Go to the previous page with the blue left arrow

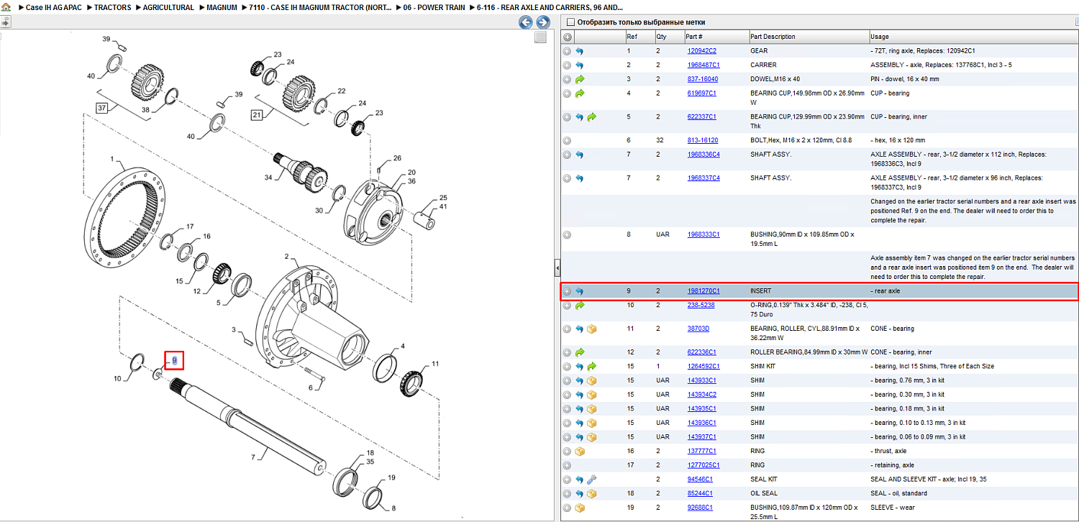[526, 22]
